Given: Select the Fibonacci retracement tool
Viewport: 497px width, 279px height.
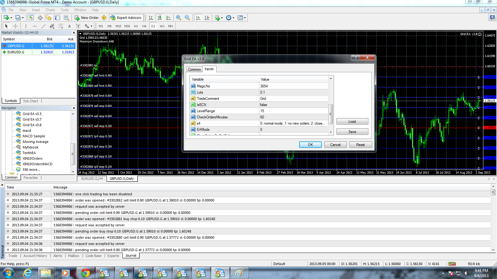Looking at the screenshot, I should pyautogui.click(x=61, y=26).
